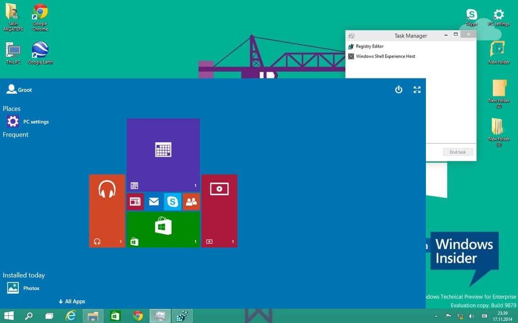The width and height of the screenshot is (518, 323).
Task: Select New folder desktop icon
Action: (x=499, y=53)
